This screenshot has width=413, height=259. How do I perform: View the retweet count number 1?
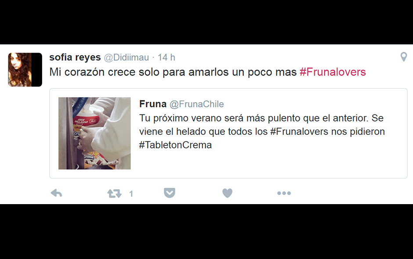[131, 194]
